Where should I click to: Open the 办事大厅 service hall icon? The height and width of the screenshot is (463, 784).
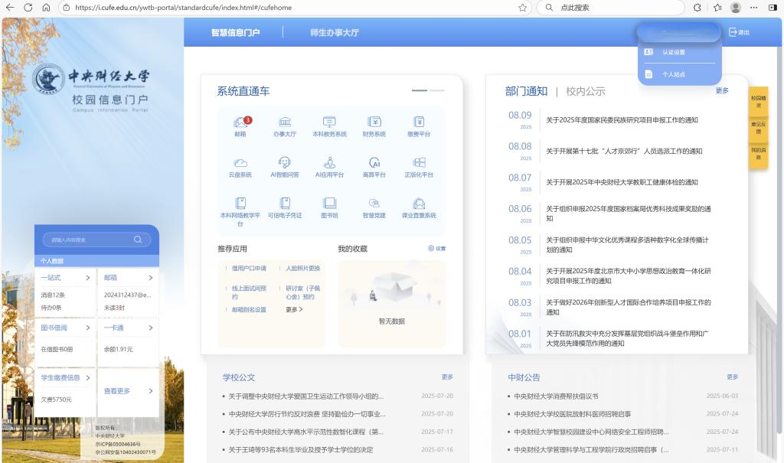[x=285, y=122]
